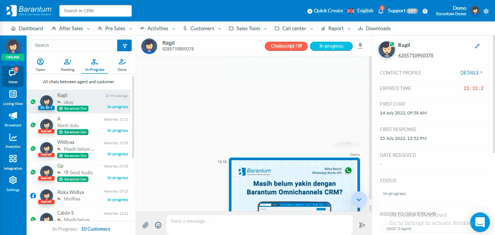Open Barantum Omnichannels image message
The image size is (495, 235).
(x=294, y=185)
